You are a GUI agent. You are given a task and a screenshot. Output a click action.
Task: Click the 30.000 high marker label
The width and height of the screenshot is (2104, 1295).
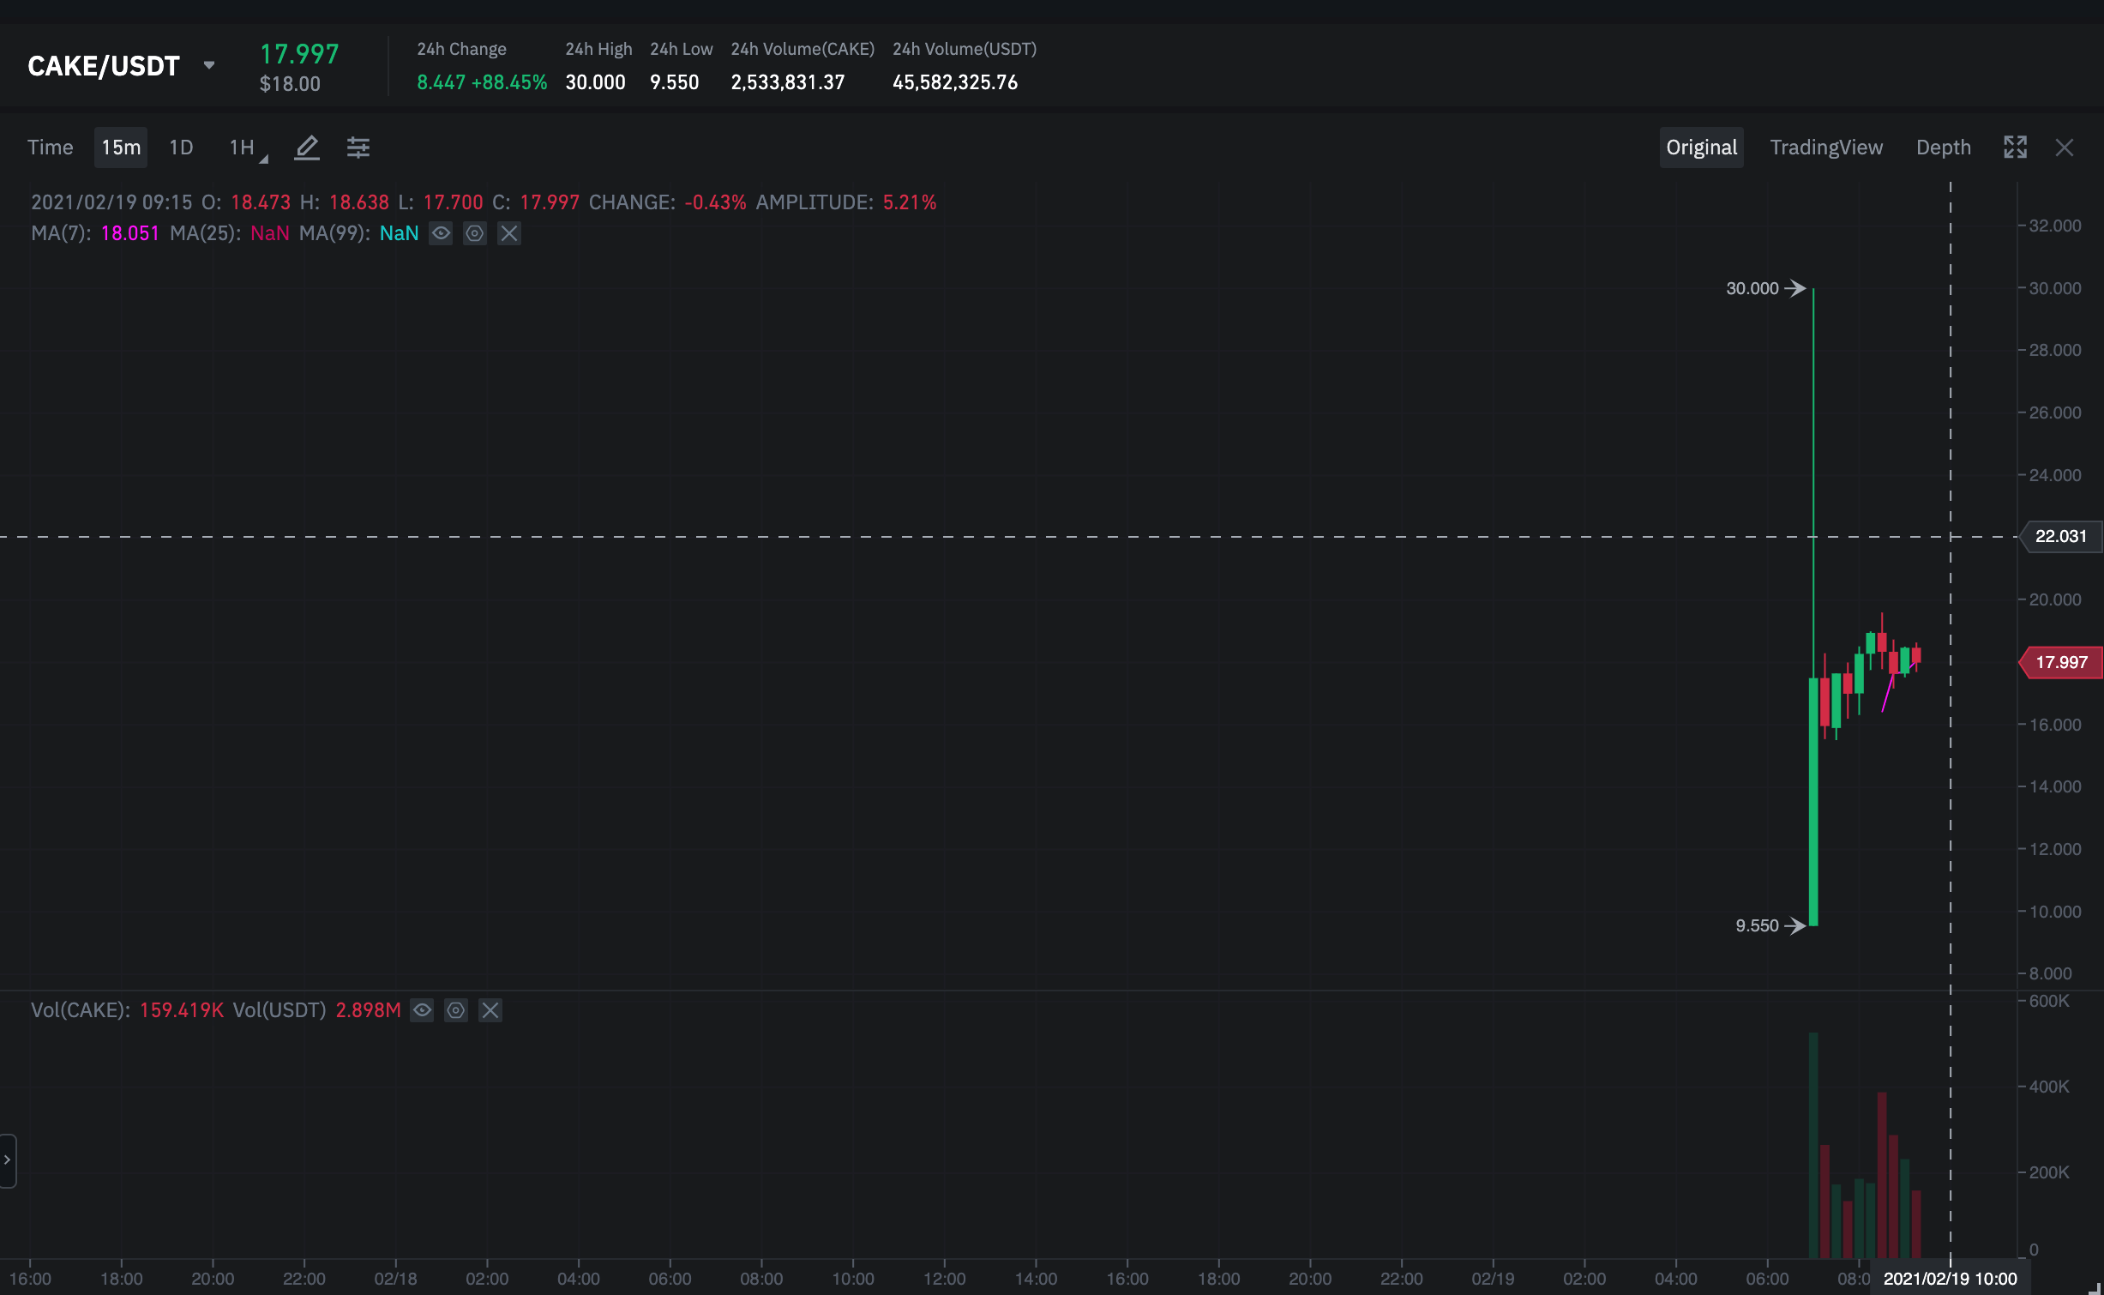coord(1752,288)
